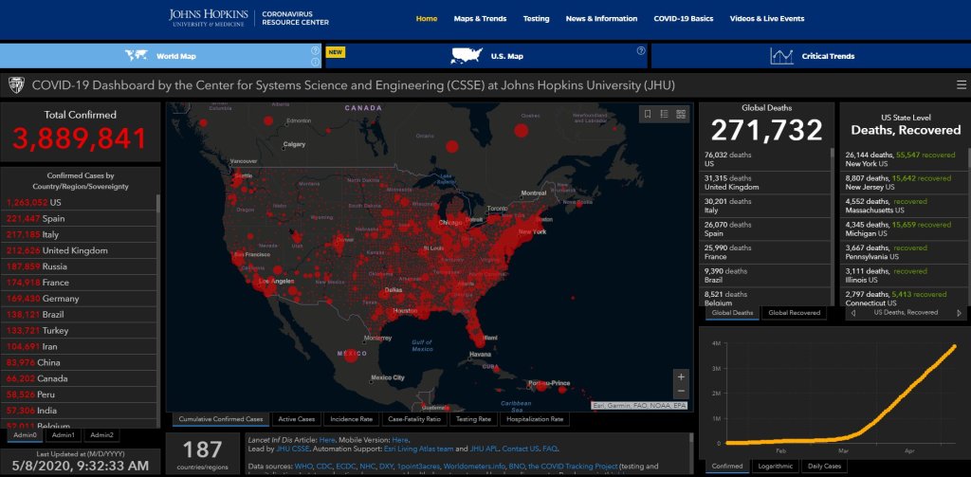Click the bookmarks icon on the map
This screenshot has width=971, height=477.
click(648, 115)
